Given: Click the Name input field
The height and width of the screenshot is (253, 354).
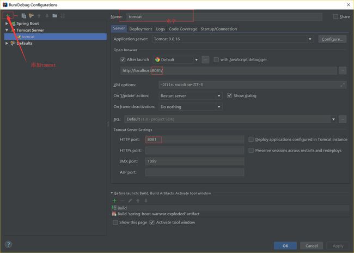Looking at the screenshot, I should (224, 17).
